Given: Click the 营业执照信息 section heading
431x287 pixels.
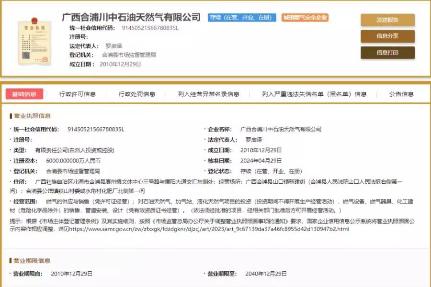Looking at the screenshot, I should (32, 116).
